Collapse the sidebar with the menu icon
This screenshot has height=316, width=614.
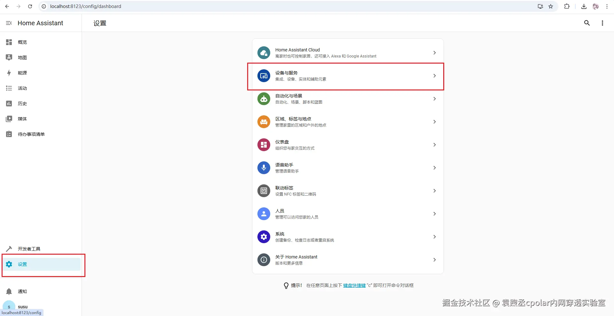point(9,23)
